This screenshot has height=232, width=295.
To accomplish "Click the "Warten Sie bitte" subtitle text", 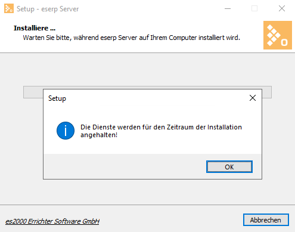I will 131,38.
